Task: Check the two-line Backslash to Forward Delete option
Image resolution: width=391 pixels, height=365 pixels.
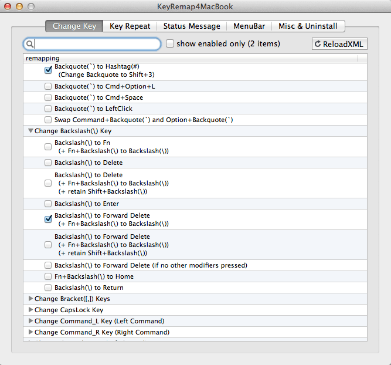Action: click(x=48, y=219)
